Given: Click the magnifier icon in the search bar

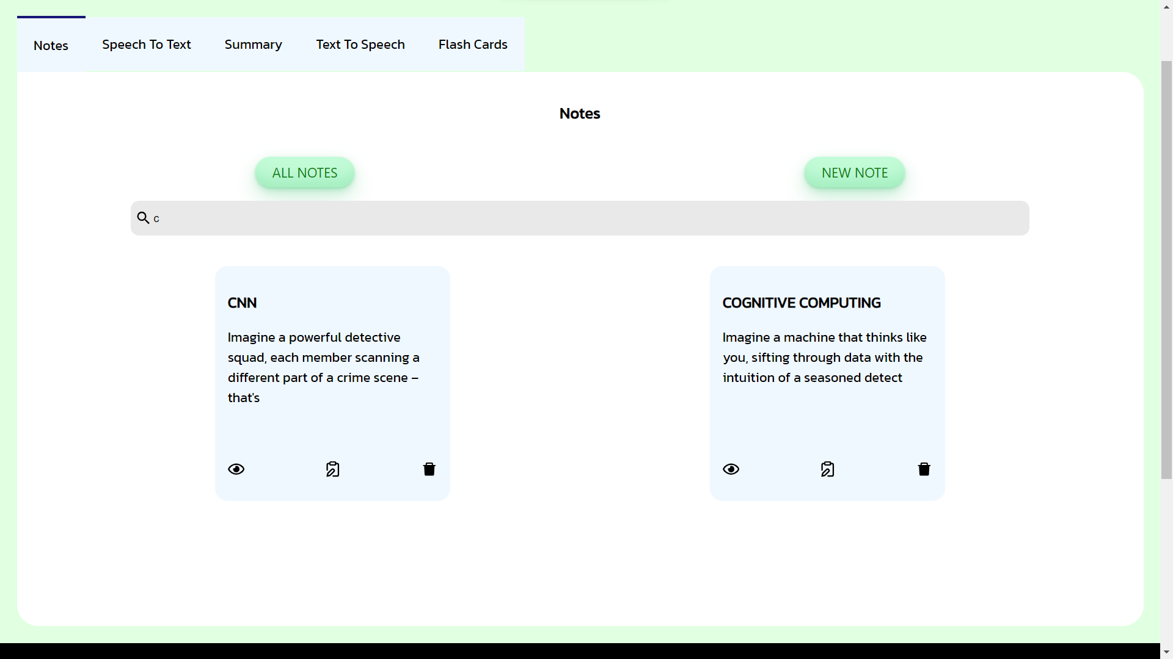Looking at the screenshot, I should click(142, 217).
